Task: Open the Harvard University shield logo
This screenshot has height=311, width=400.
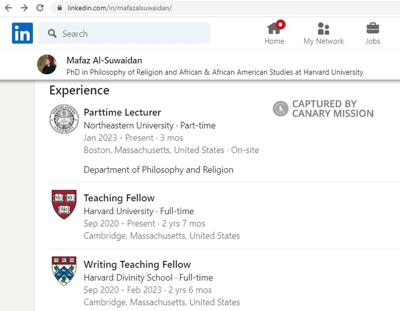Action: (x=64, y=205)
